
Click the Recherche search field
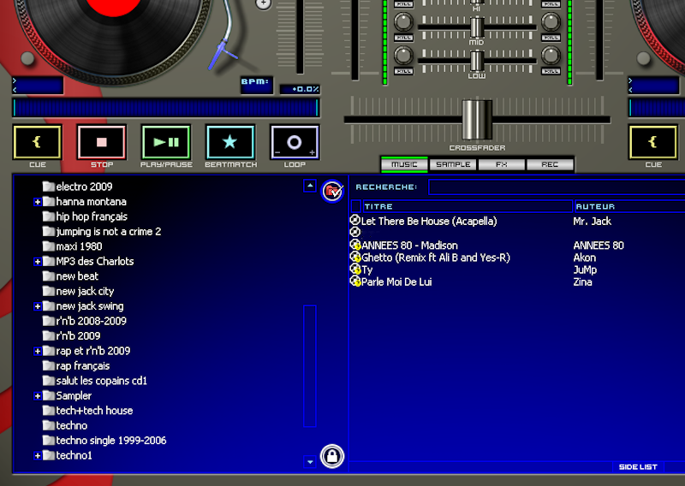(x=557, y=187)
